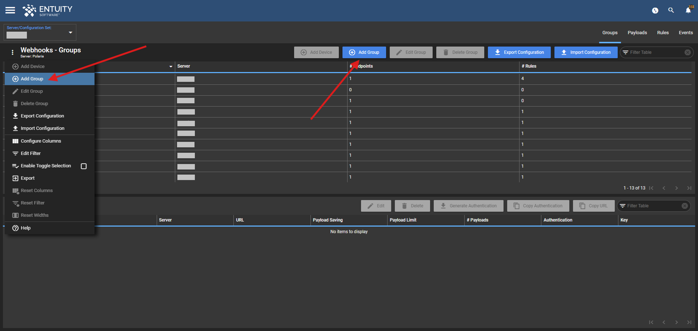Click the Generate Authentication button
Screen dimensions: 698x331
(469, 206)
